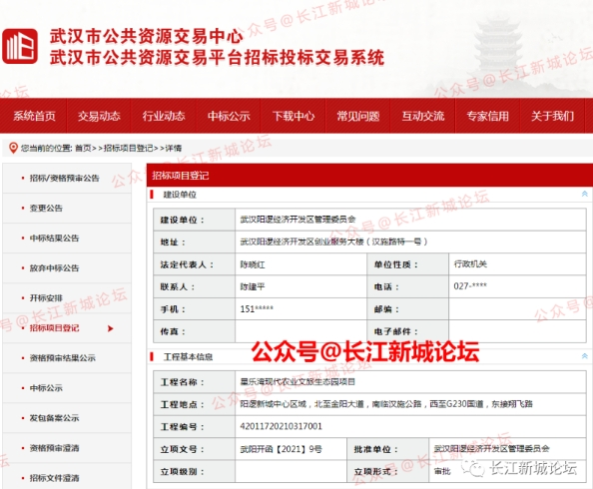593x489 pixels.
Task: Click the 建设单位 section heading
Action: 180,195
